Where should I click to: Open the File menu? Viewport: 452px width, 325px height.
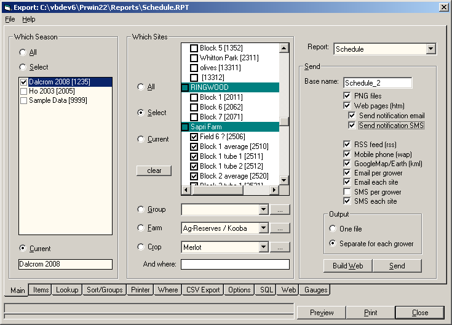[10, 19]
